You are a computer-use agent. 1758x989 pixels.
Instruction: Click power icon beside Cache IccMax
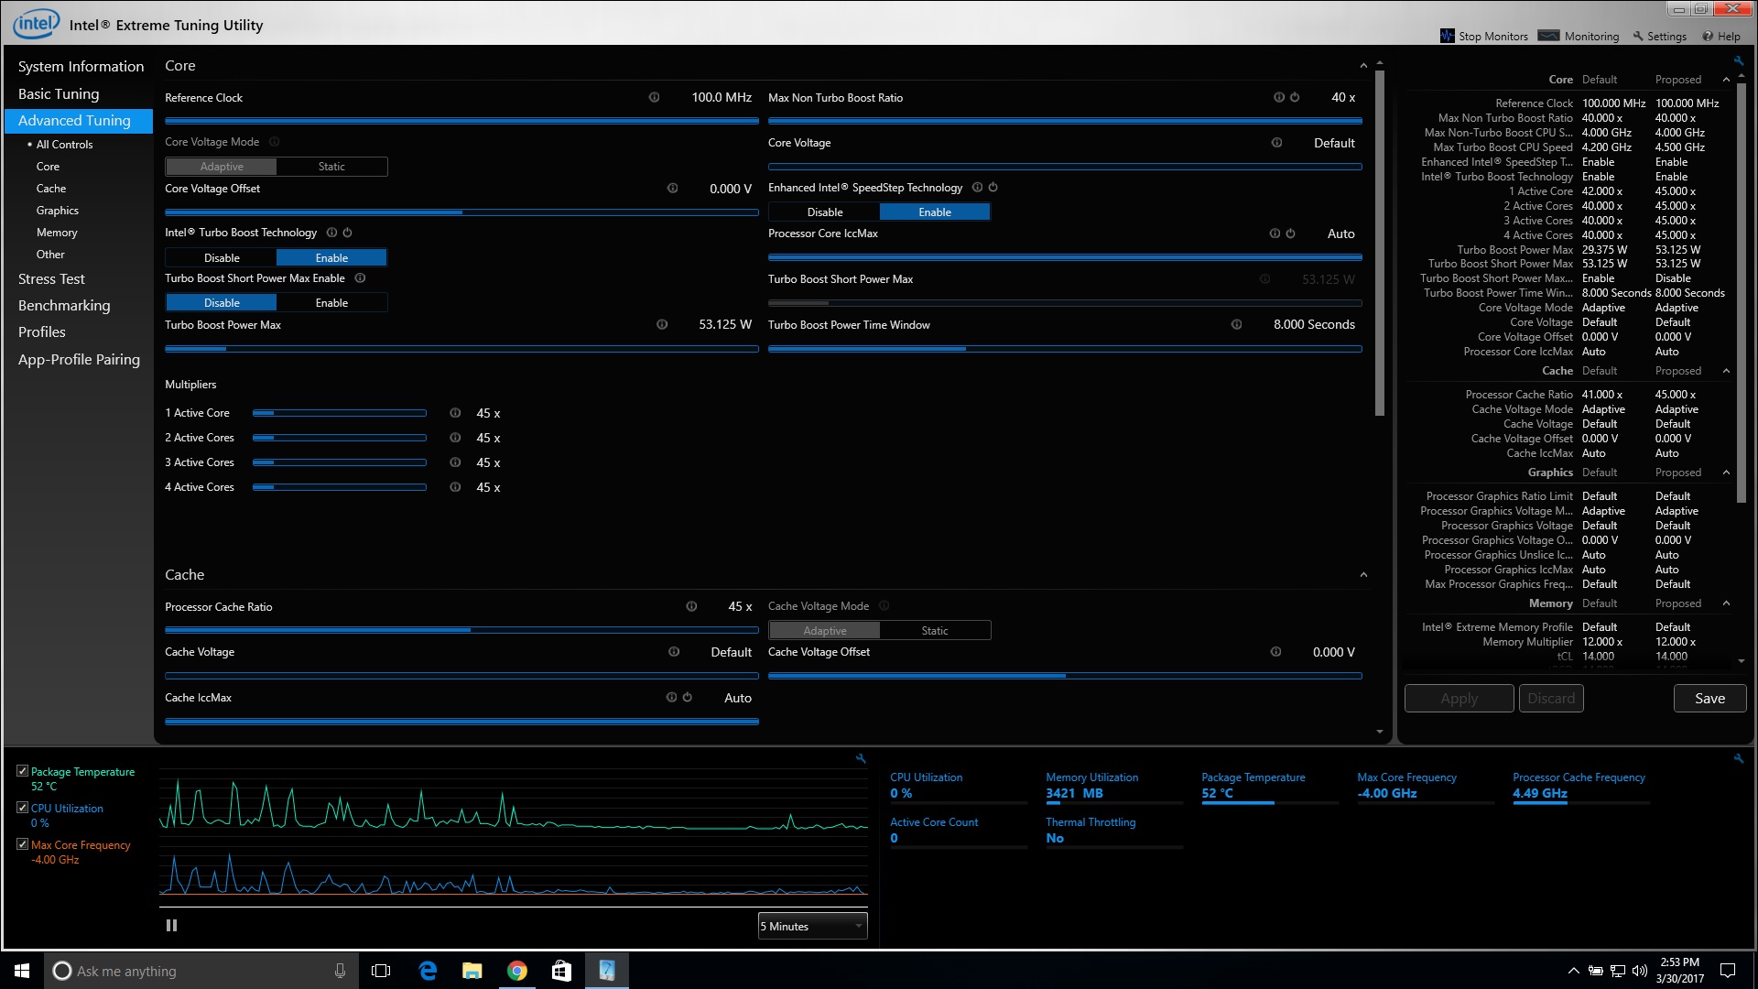pos(688,697)
